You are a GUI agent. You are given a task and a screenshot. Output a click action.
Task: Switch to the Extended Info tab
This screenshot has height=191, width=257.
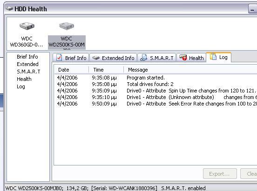(x=113, y=58)
